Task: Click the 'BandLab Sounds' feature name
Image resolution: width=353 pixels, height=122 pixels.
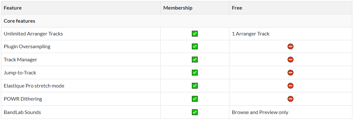Action: point(22,112)
